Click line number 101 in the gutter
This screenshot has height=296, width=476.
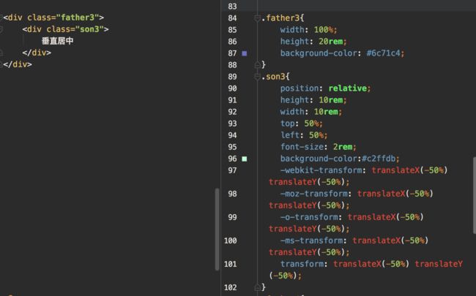click(x=231, y=264)
